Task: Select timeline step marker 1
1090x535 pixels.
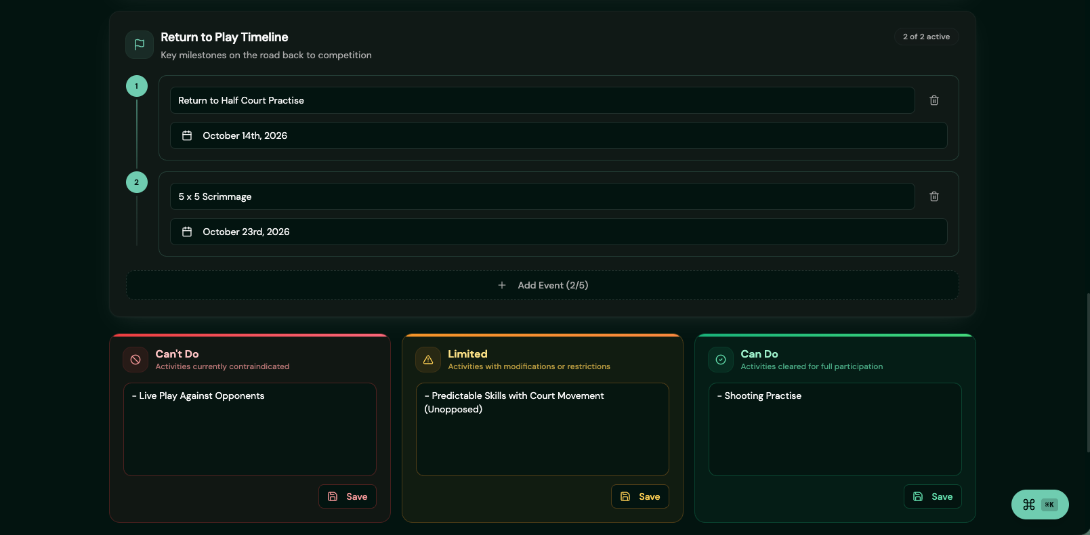Action: click(137, 86)
